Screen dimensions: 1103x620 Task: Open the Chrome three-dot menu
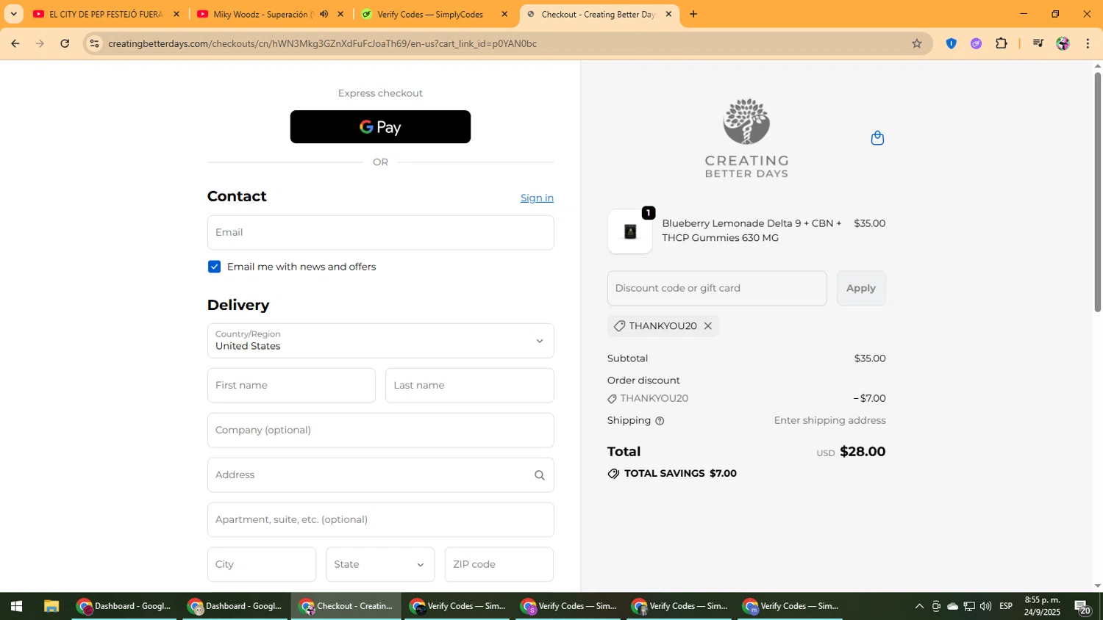pos(1088,43)
